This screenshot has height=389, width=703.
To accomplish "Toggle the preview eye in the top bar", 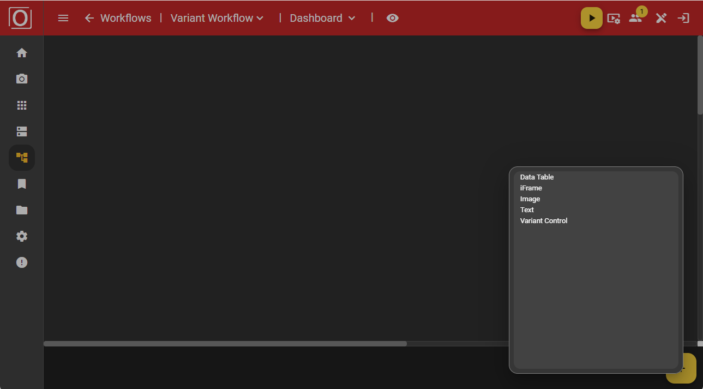I will click(392, 18).
